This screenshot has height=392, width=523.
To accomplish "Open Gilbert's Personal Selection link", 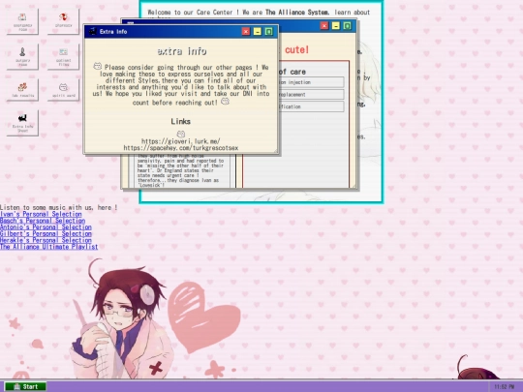I will coord(46,233).
